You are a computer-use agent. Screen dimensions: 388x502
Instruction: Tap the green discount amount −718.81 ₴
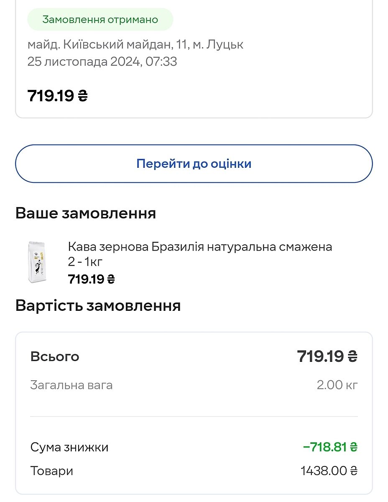tap(330, 447)
